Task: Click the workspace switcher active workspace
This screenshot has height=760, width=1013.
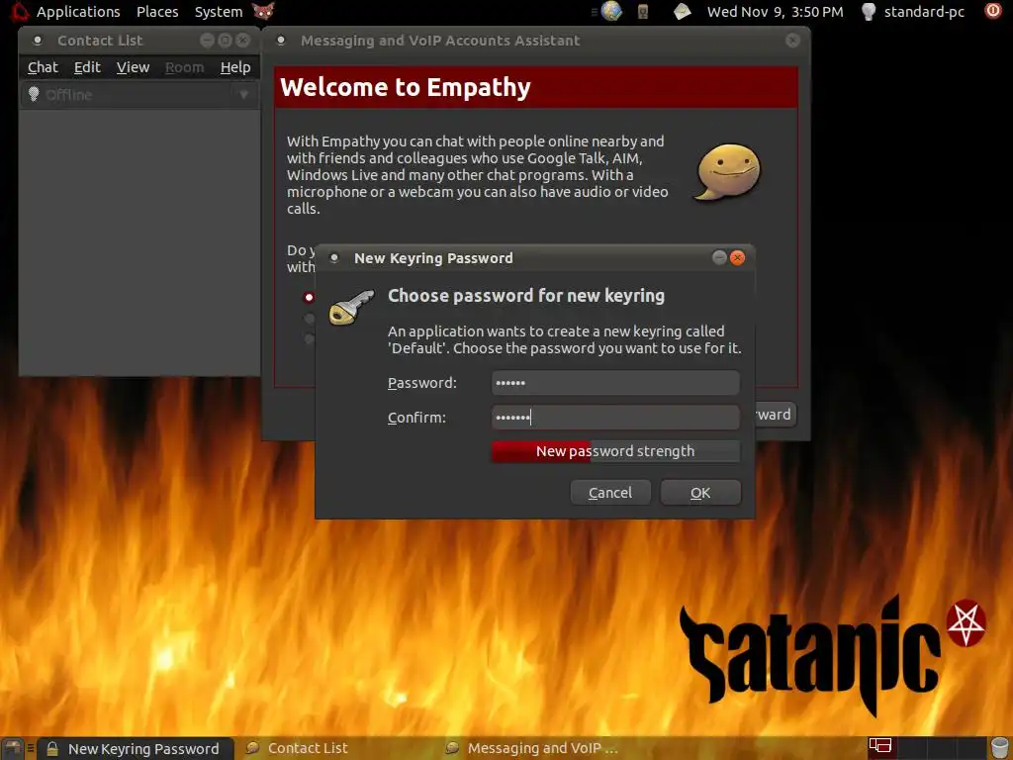Action: [880, 748]
